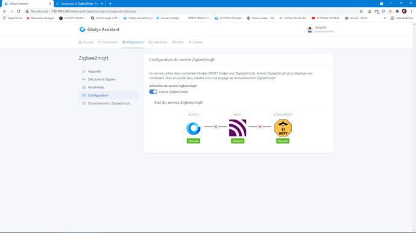Open Chrome extensions puzzle icon
Image resolution: width=416 pixels, height=233 pixels.
pos(397,11)
